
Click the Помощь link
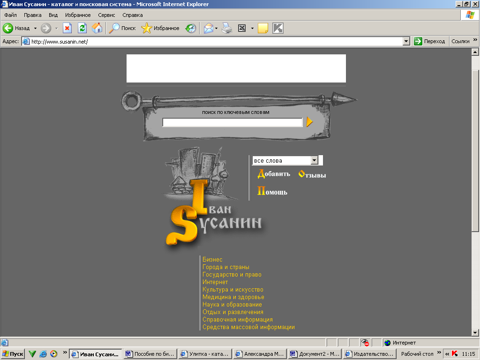[x=272, y=191]
